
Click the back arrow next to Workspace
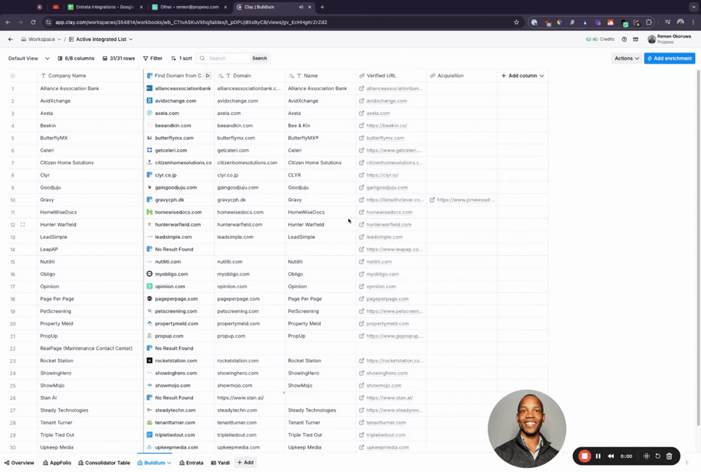[10, 40]
